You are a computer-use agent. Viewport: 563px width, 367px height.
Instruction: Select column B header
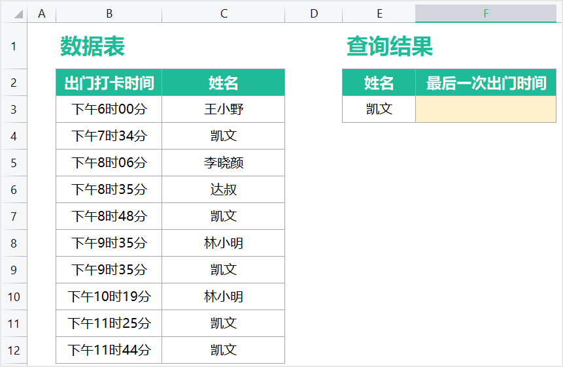[109, 14]
